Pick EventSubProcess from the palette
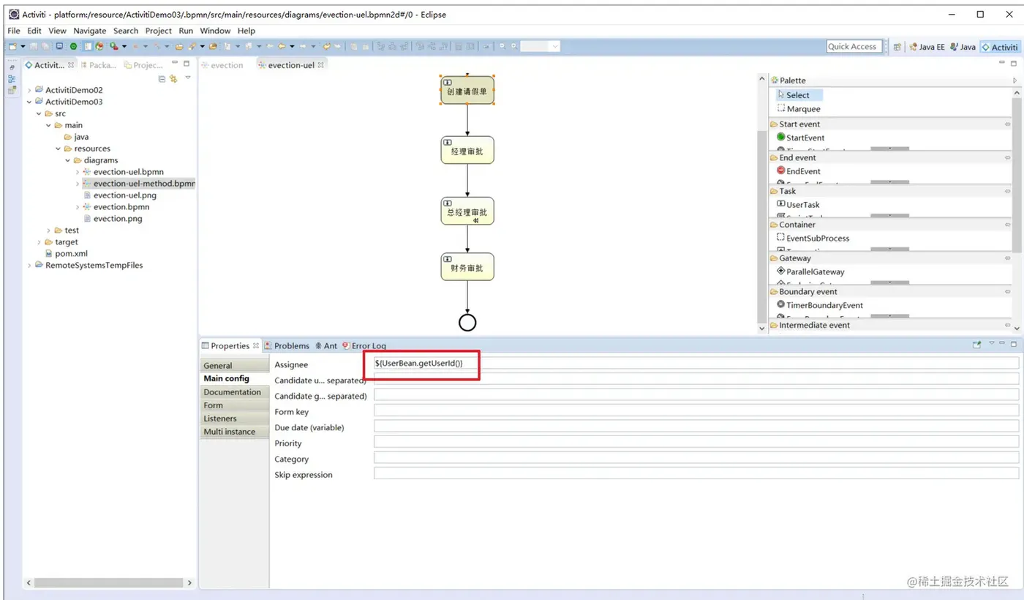This screenshot has height=600, width=1024. pos(813,238)
